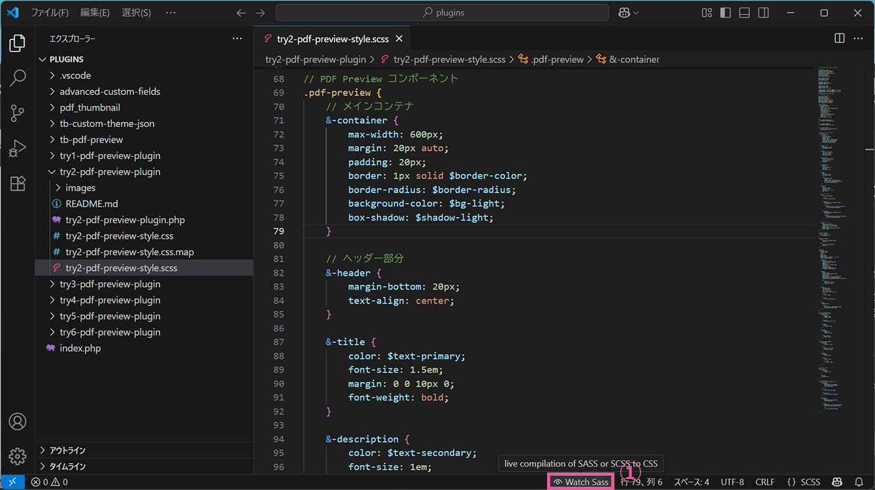Change line ending via CRLF status item
875x490 pixels.
point(765,482)
